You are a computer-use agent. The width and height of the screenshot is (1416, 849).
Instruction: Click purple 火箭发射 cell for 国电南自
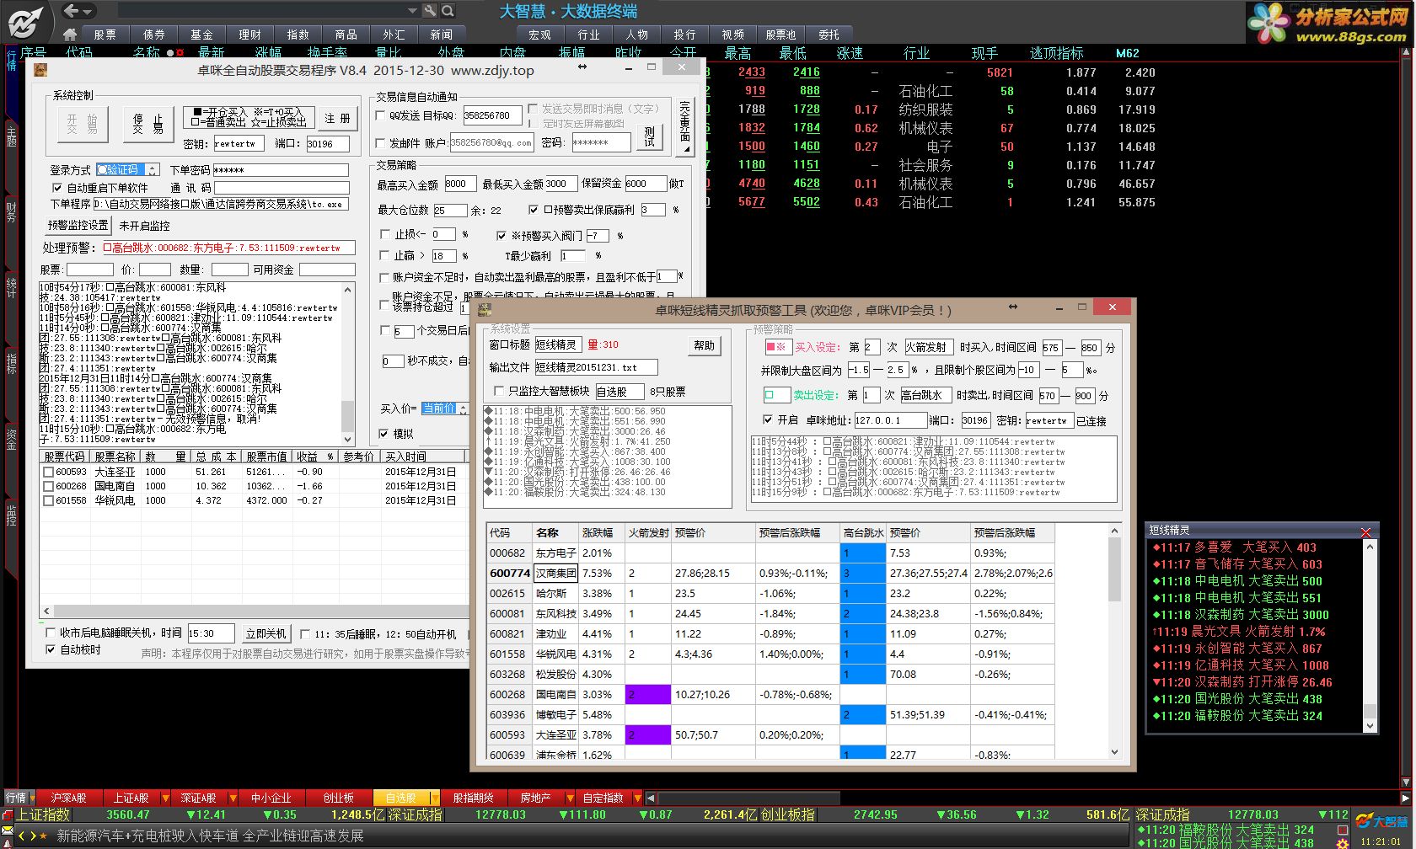pyautogui.click(x=647, y=695)
